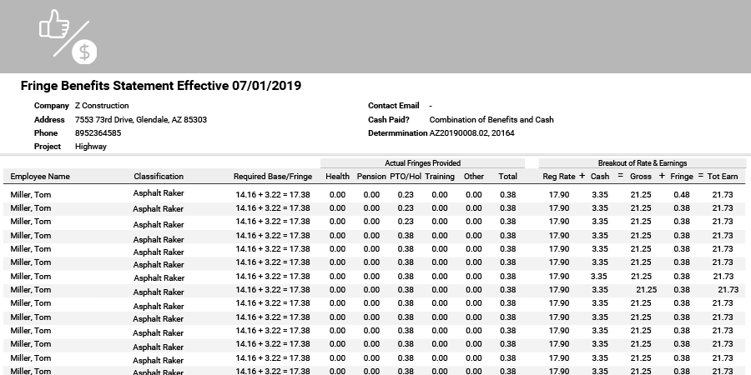Image resolution: width=751 pixels, height=375 pixels.
Task: Click the Fringe Benefits Statement title
Action: tap(160, 86)
